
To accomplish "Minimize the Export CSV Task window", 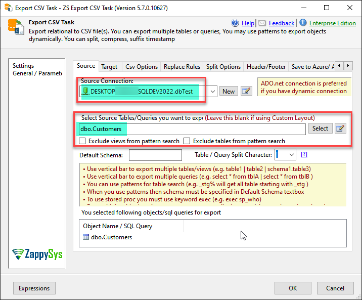I will tap(304, 8).
